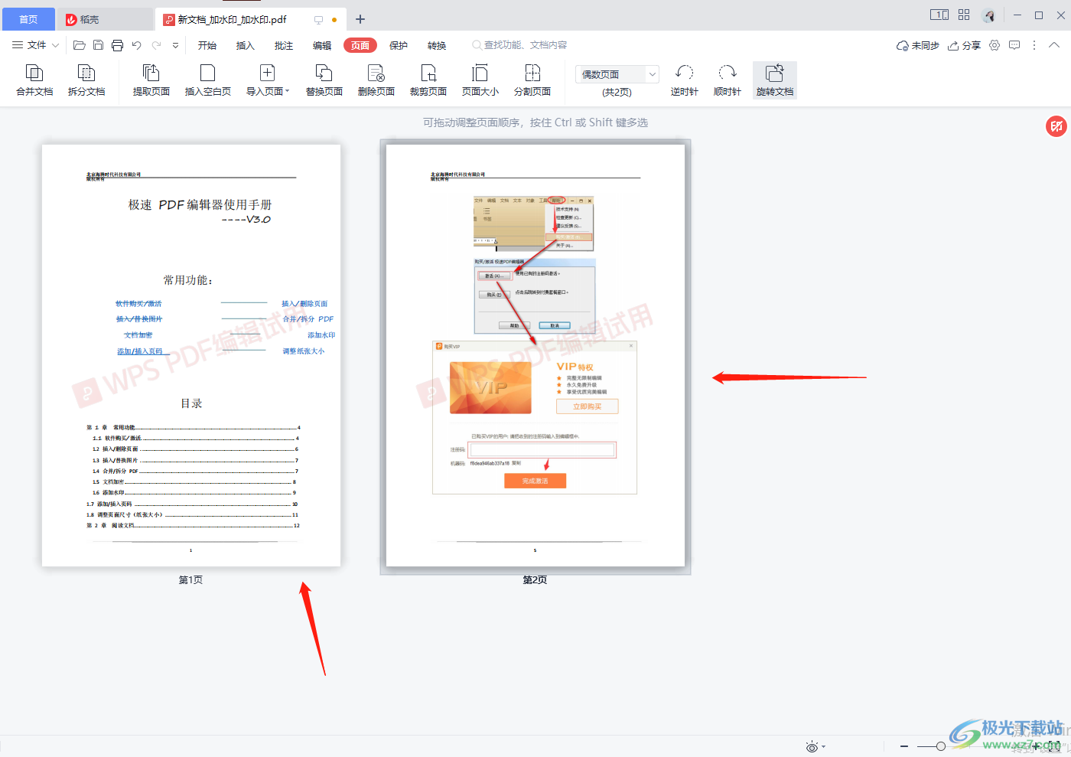The image size is (1071, 757).
Task: Click the red floating assistant icon
Action: 1056,126
